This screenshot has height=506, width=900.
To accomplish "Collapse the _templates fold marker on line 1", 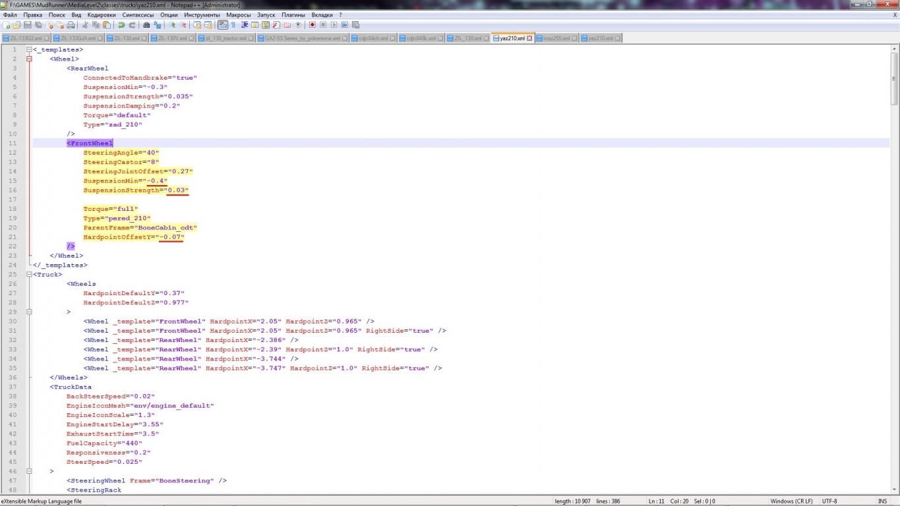I will 29,50.
